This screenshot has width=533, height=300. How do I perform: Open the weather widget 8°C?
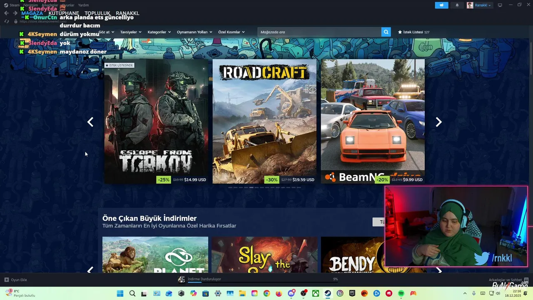point(20,293)
